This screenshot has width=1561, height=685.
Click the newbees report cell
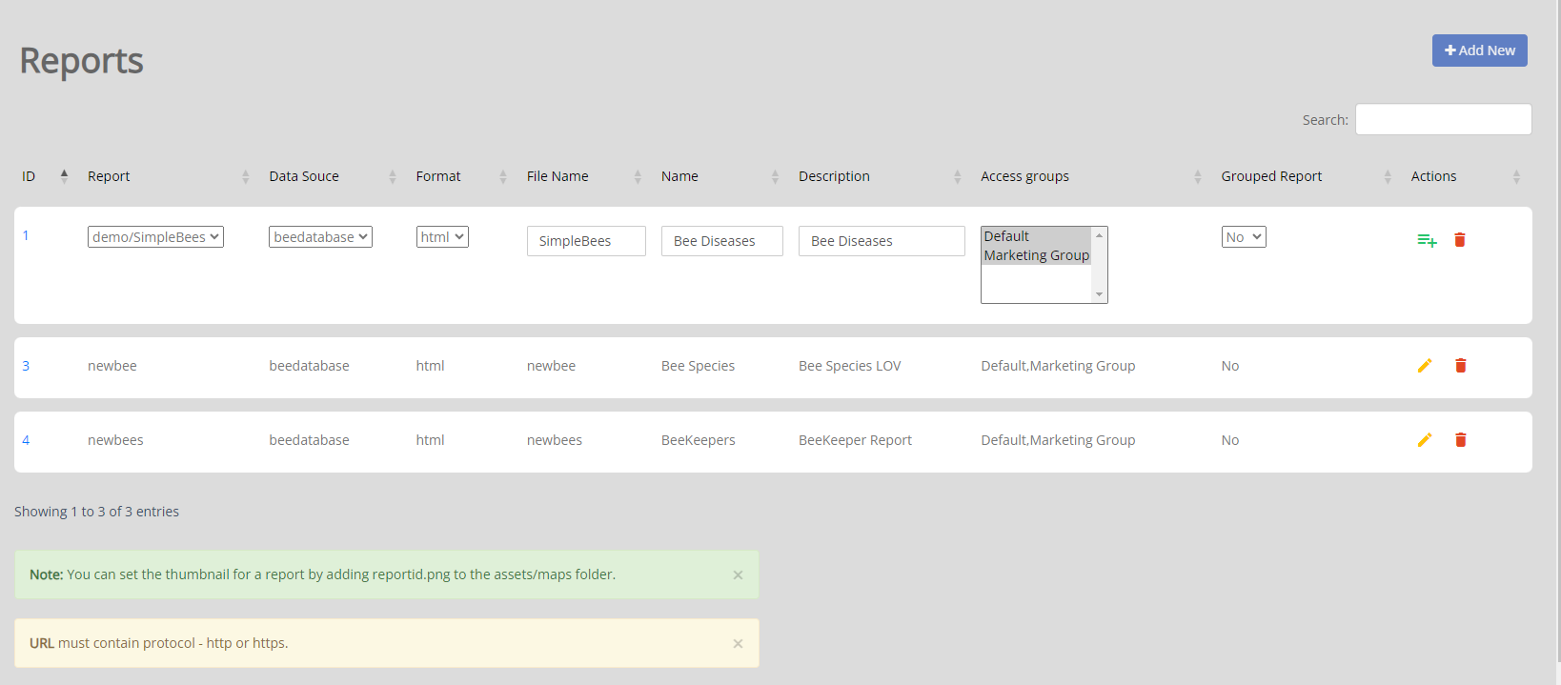(115, 440)
